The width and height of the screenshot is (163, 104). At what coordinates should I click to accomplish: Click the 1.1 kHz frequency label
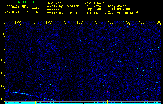(2, 34)
